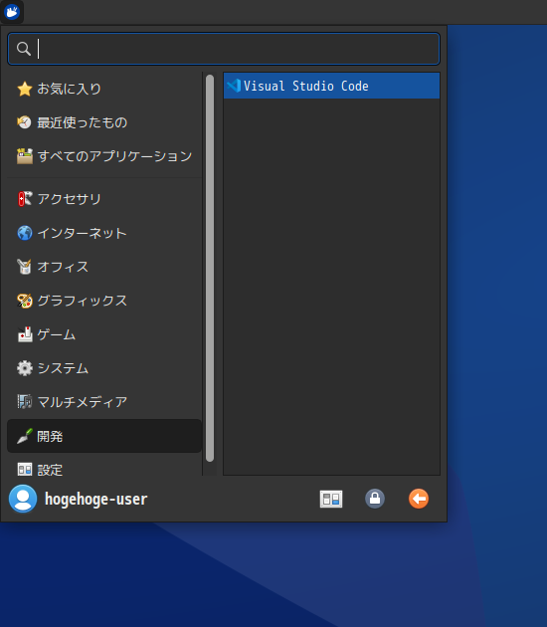Lock the screen with padlock icon
The width and height of the screenshot is (547, 627).
[375, 499]
